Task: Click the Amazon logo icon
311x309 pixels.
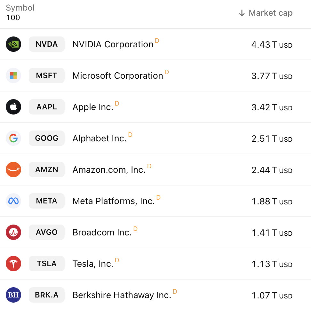Action: [13, 170]
